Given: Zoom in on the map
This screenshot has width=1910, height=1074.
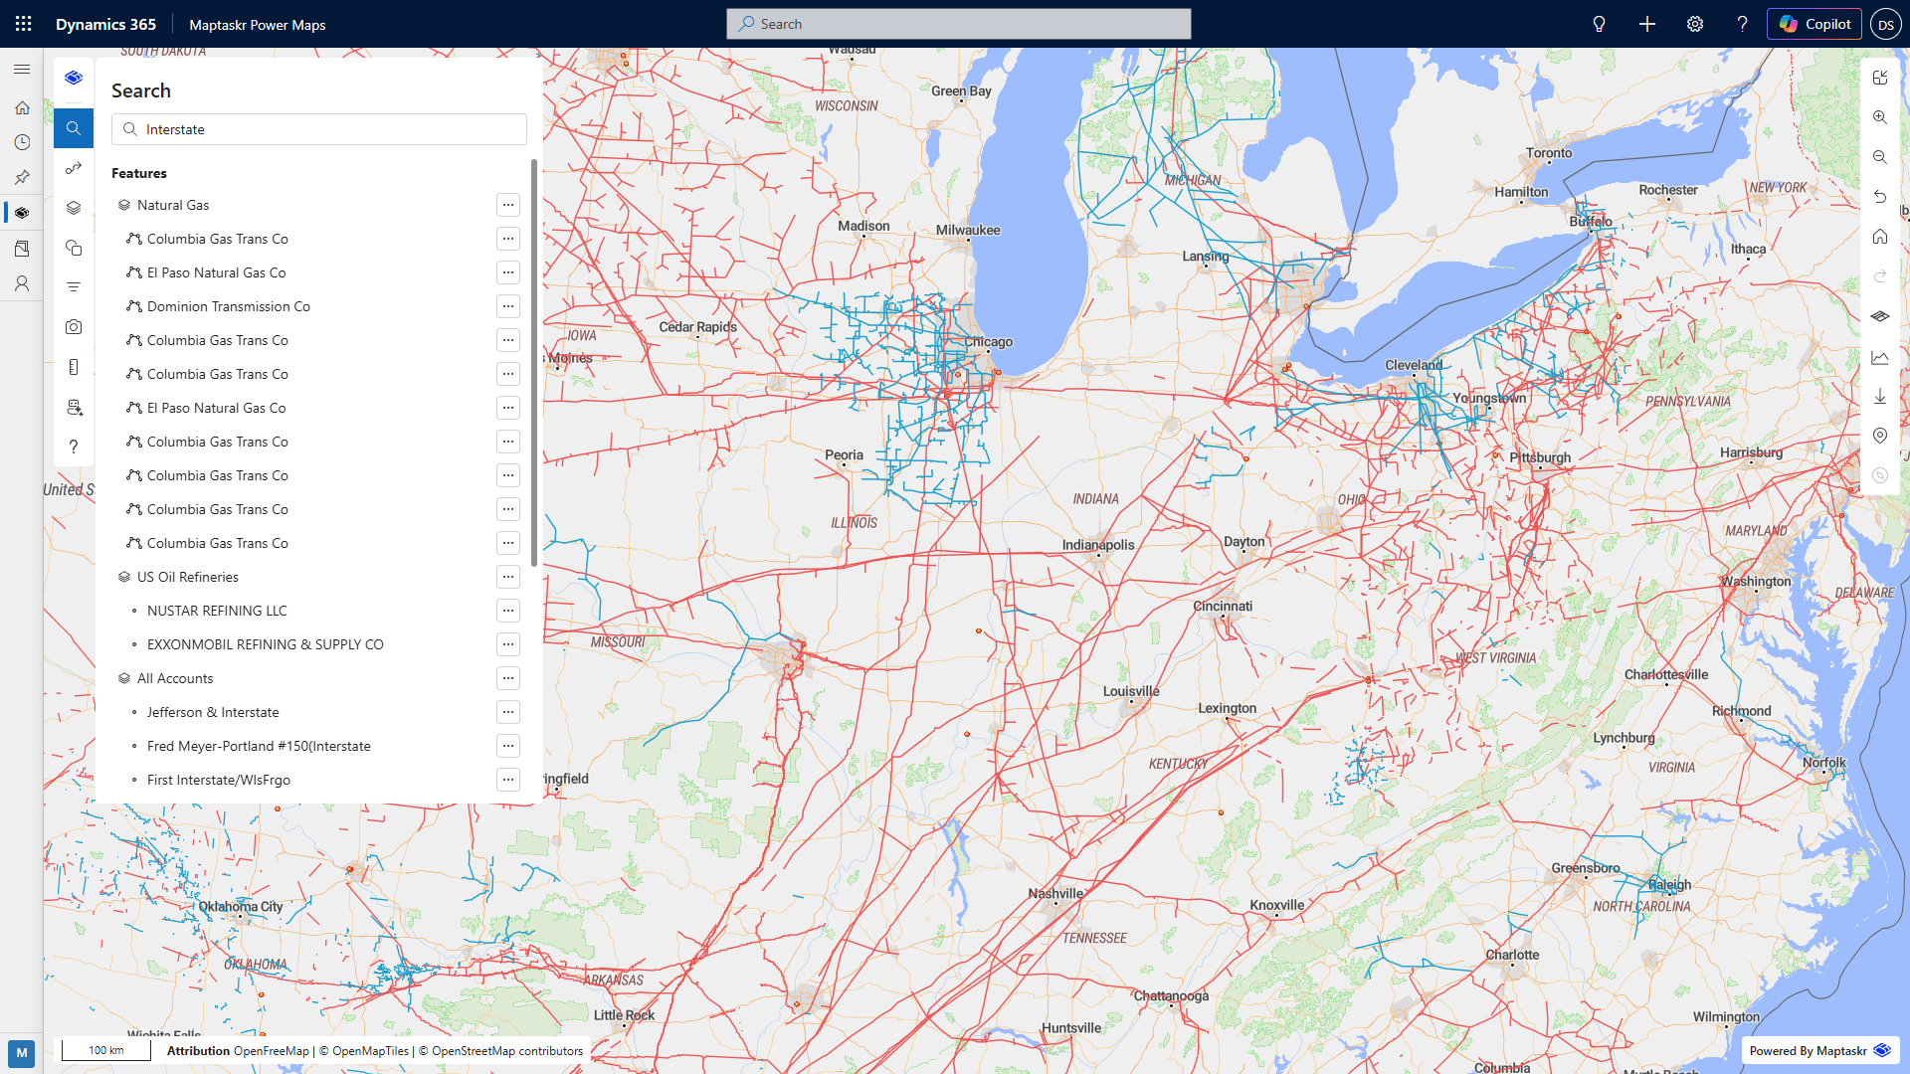Looking at the screenshot, I should coord(1880,117).
